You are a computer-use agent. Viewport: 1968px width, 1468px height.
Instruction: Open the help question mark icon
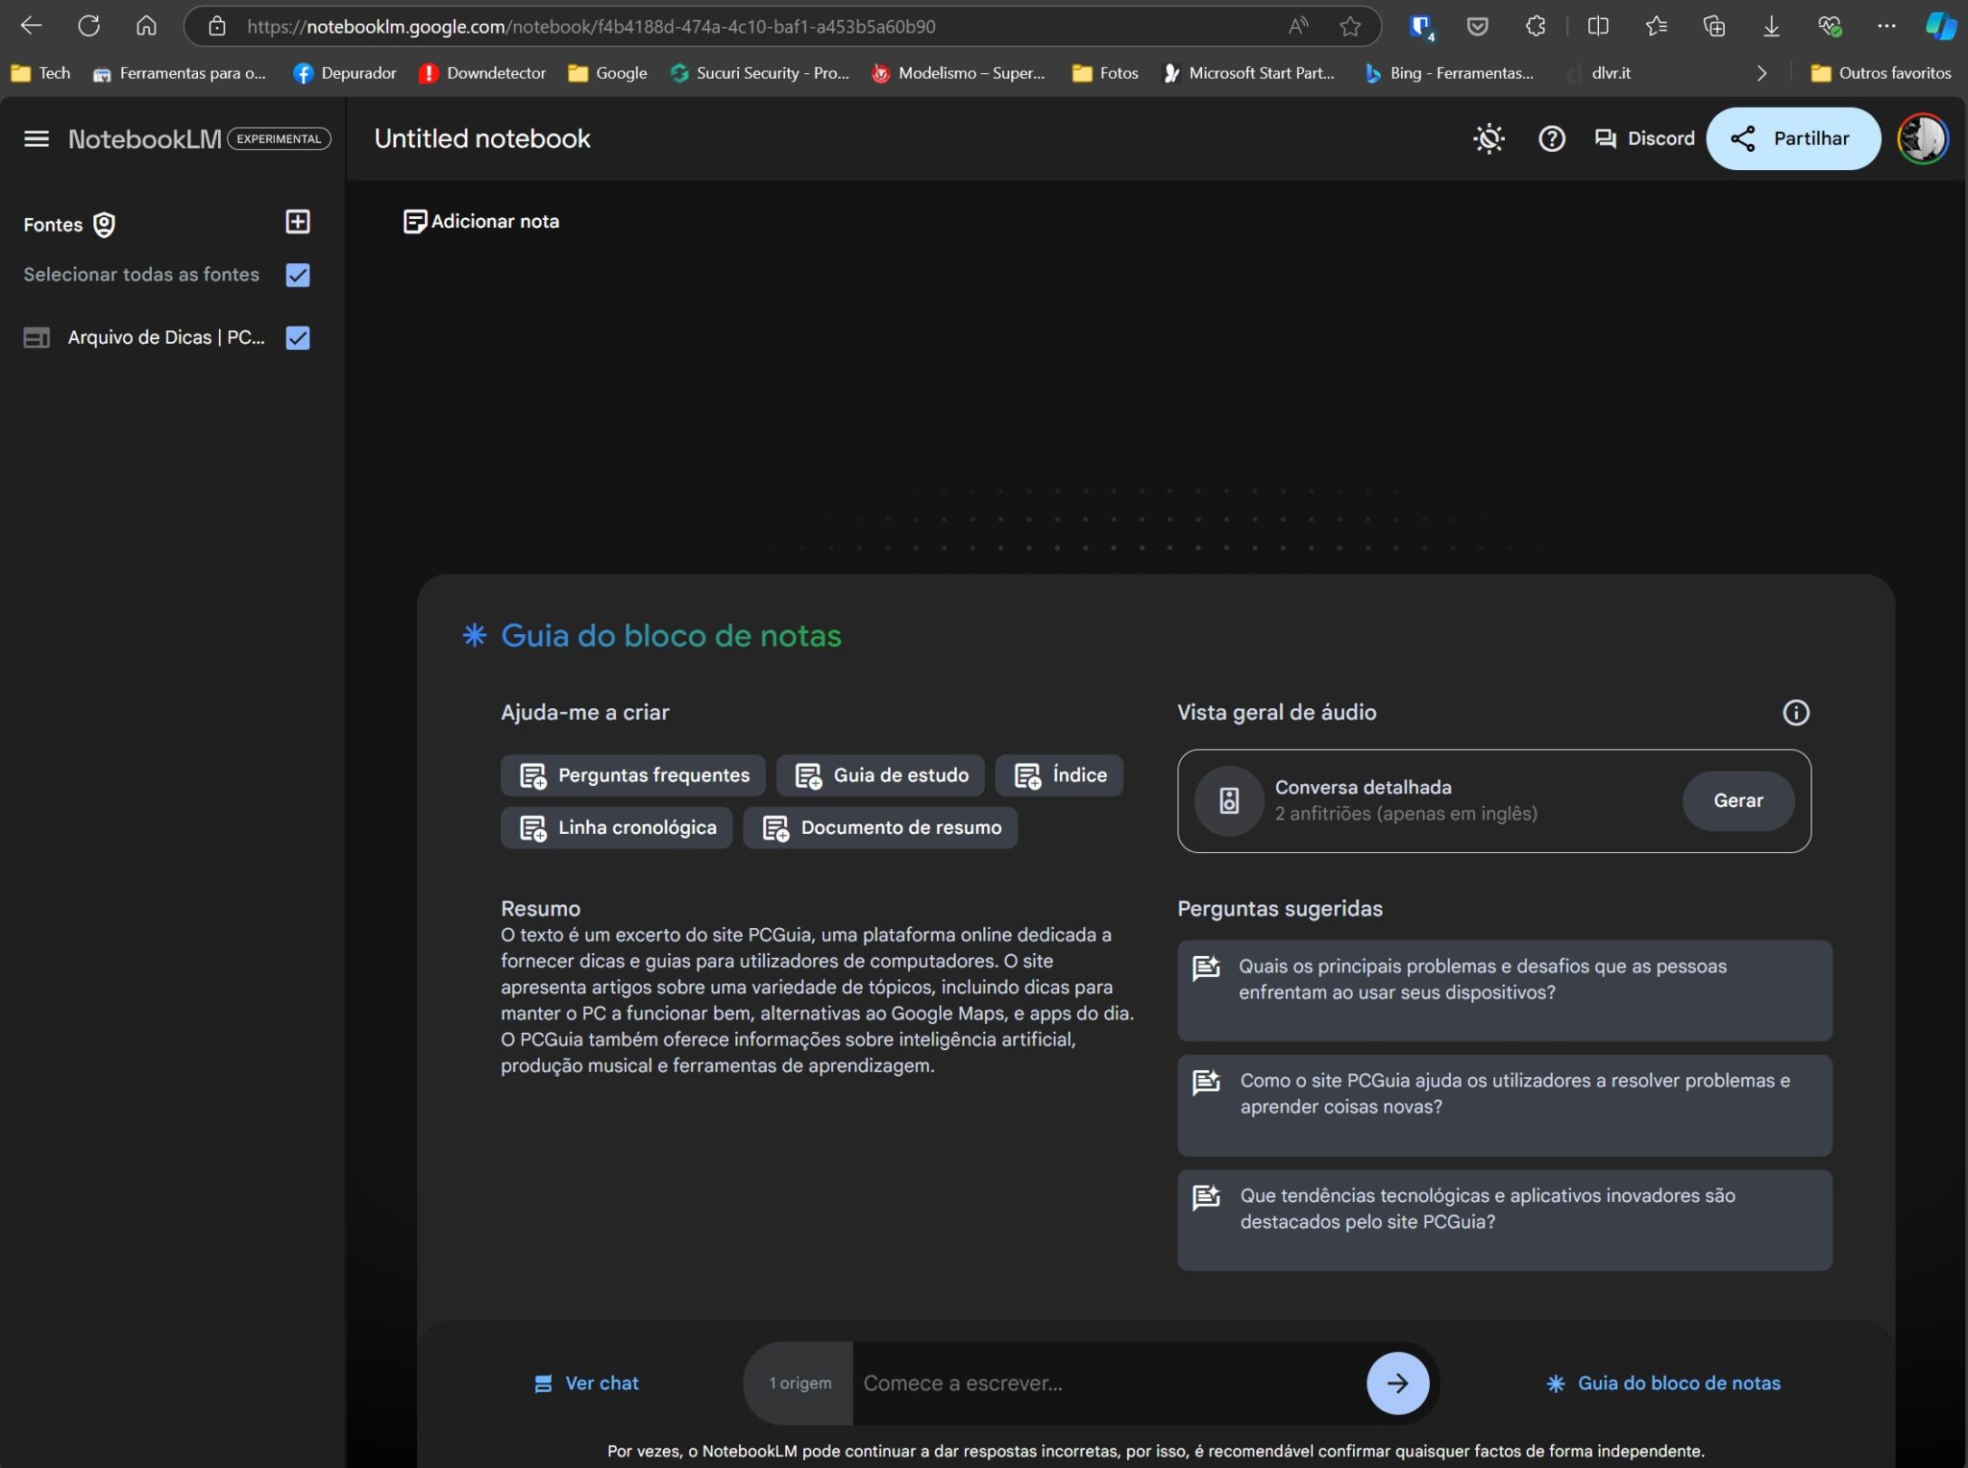[1551, 139]
